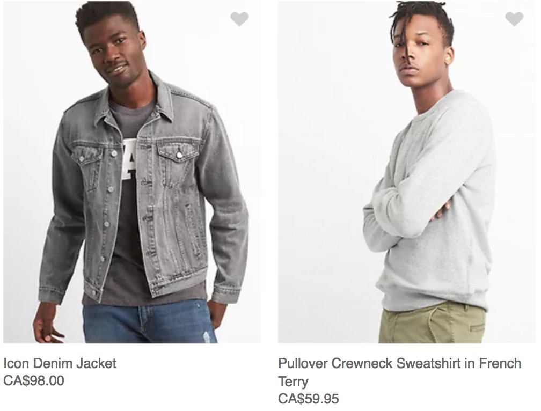The height and width of the screenshot is (411, 541).
Task: Select the model wearing grey denim jacket
Action: [132, 172]
